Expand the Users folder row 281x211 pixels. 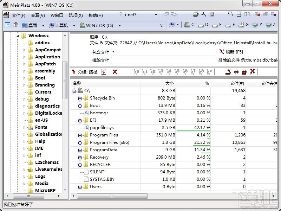80,187
